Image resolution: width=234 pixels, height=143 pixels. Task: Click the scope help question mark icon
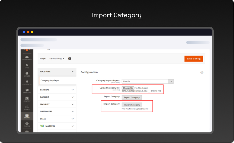pyautogui.click(x=70, y=59)
